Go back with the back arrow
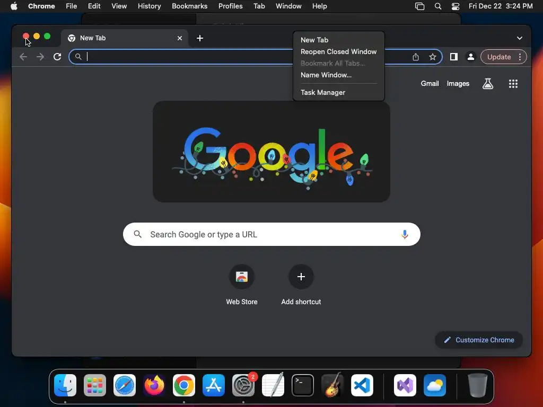Image resolution: width=543 pixels, height=407 pixels. (x=23, y=57)
